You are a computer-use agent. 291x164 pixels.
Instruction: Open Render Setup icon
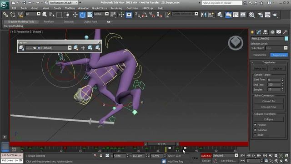tap(260, 15)
